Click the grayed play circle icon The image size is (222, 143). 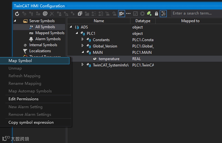click(142, 14)
